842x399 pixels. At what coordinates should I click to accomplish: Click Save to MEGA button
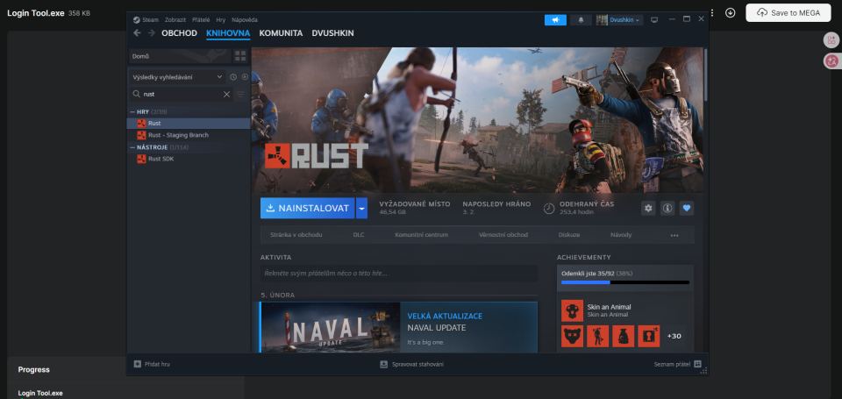tap(788, 13)
